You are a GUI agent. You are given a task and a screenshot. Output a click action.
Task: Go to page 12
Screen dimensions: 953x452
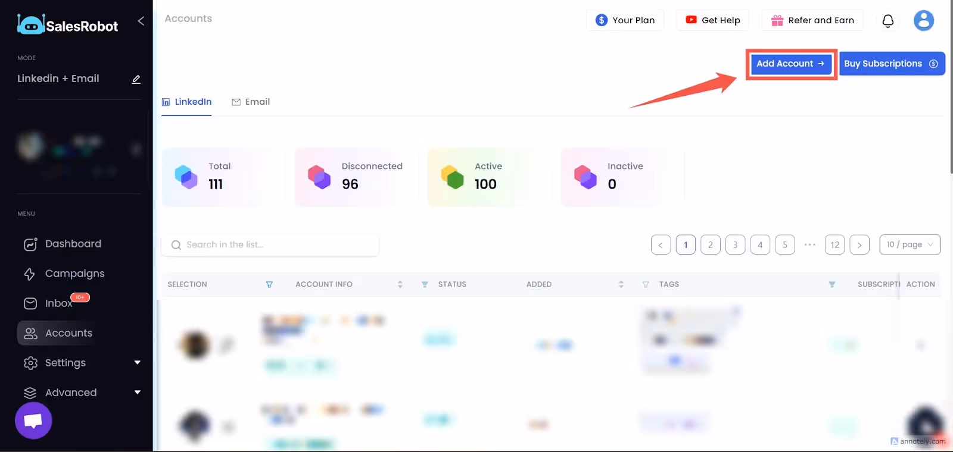click(x=834, y=245)
